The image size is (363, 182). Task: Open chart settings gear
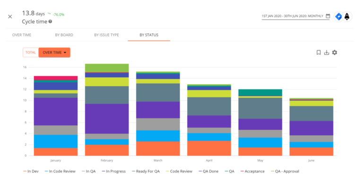tap(335, 52)
